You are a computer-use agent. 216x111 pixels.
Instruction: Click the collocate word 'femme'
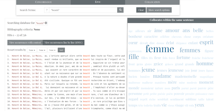pos(160,49)
